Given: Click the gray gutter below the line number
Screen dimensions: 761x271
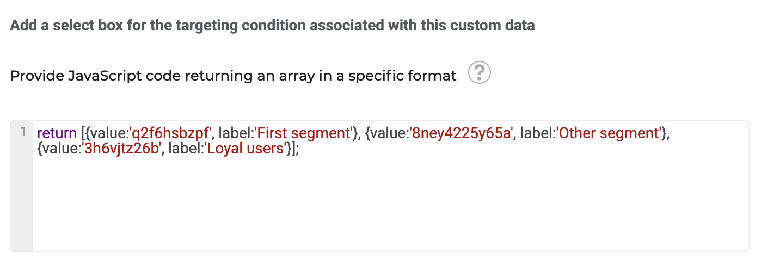Looking at the screenshot, I should click(x=21, y=201).
